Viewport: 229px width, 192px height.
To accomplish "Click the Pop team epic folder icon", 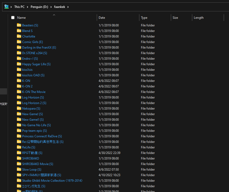I will point(19,130).
